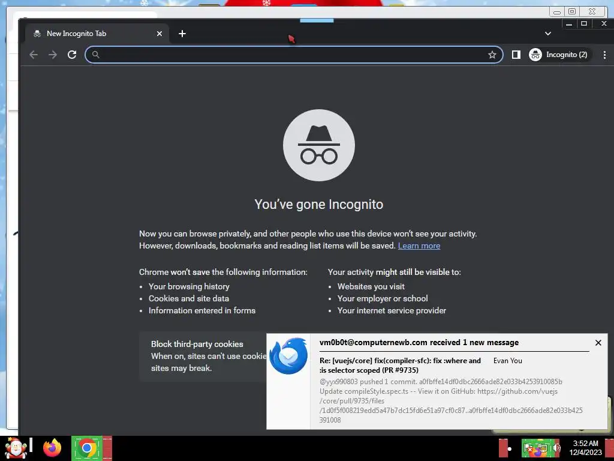Click "Your internet service provider" item
614x461 pixels.
pos(392,310)
